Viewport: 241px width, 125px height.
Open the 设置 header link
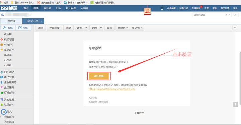coord(207,8)
